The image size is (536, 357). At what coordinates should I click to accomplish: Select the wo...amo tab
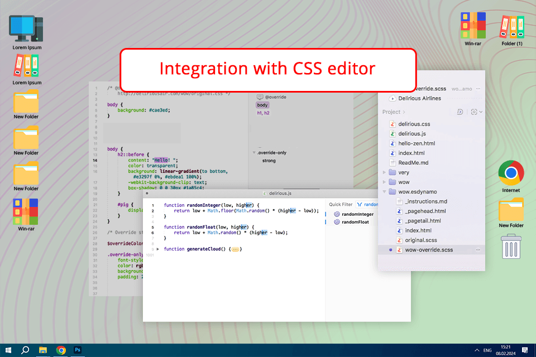click(x=462, y=89)
